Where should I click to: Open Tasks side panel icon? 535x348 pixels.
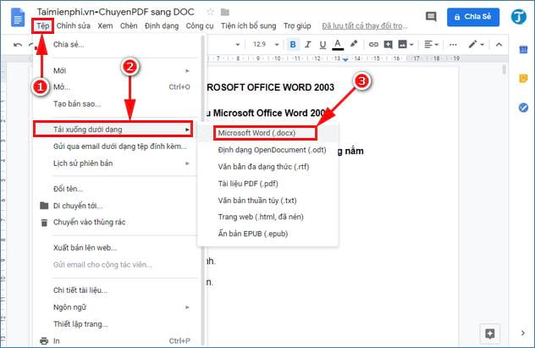[523, 108]
